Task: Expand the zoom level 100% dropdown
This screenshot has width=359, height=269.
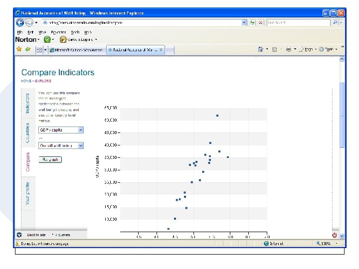Action: [x=337, y=244]
